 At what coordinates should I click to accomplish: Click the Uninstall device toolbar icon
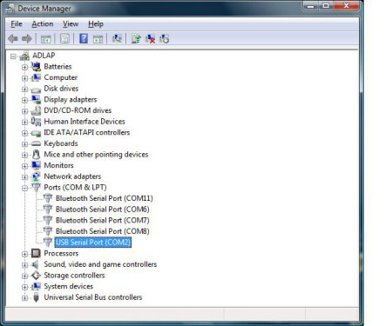[164, 38]
